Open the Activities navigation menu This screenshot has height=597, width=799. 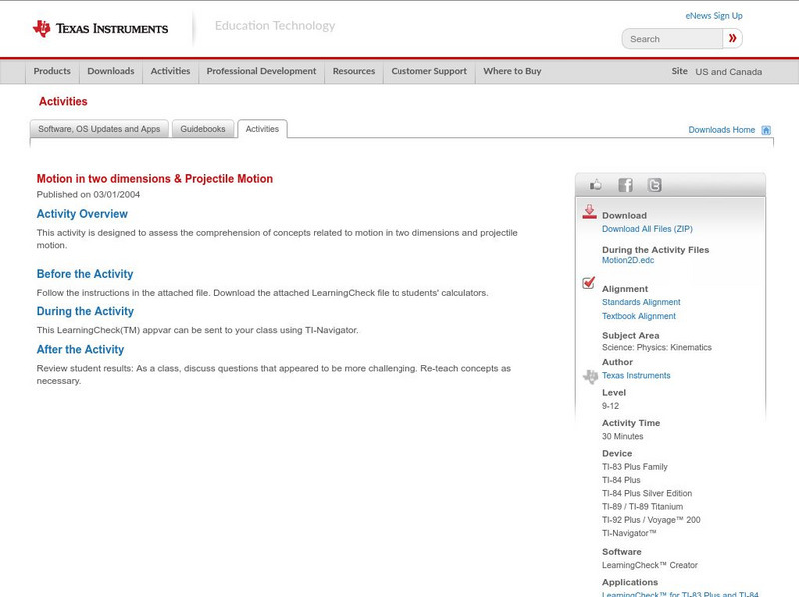(170, 71)
